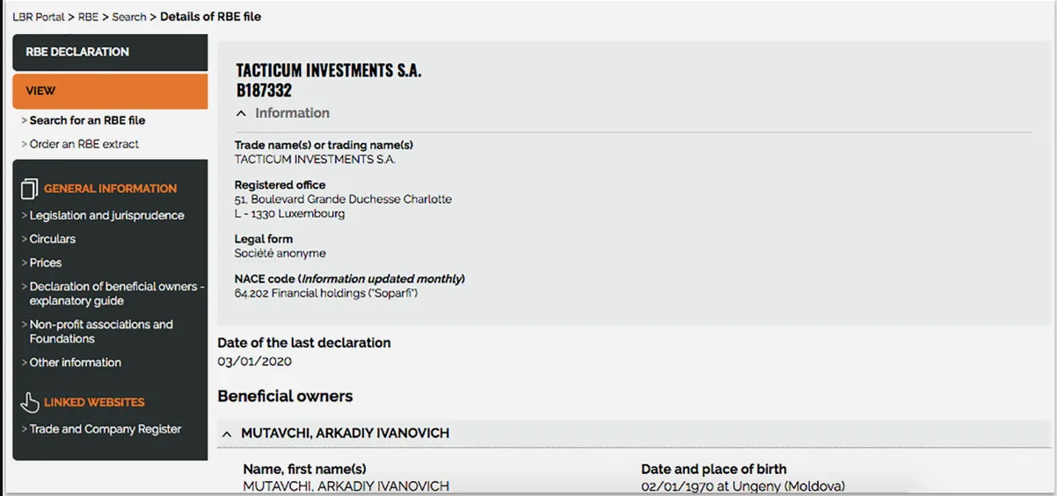Screen dimensions: 1057x496
Task: Click the Linked Websites hand pointer icon
Action: point(30,402)
